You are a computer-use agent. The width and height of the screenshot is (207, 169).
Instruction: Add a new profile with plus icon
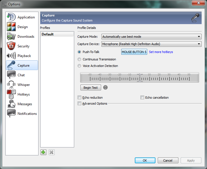pyautogui.click(x=43, y=152)
